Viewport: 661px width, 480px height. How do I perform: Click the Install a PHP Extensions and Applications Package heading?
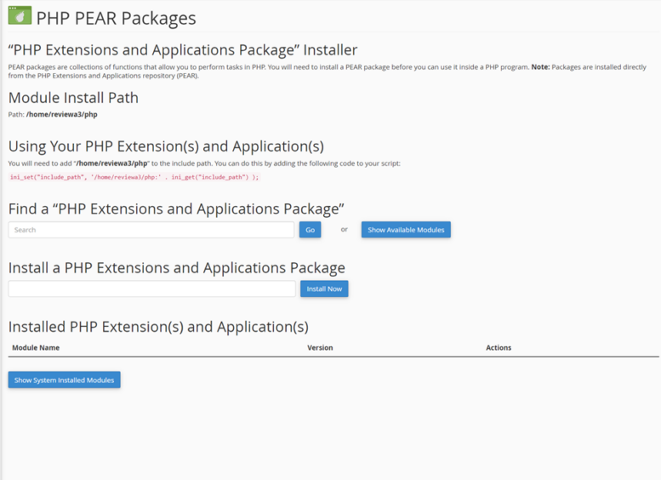point(177,268)
